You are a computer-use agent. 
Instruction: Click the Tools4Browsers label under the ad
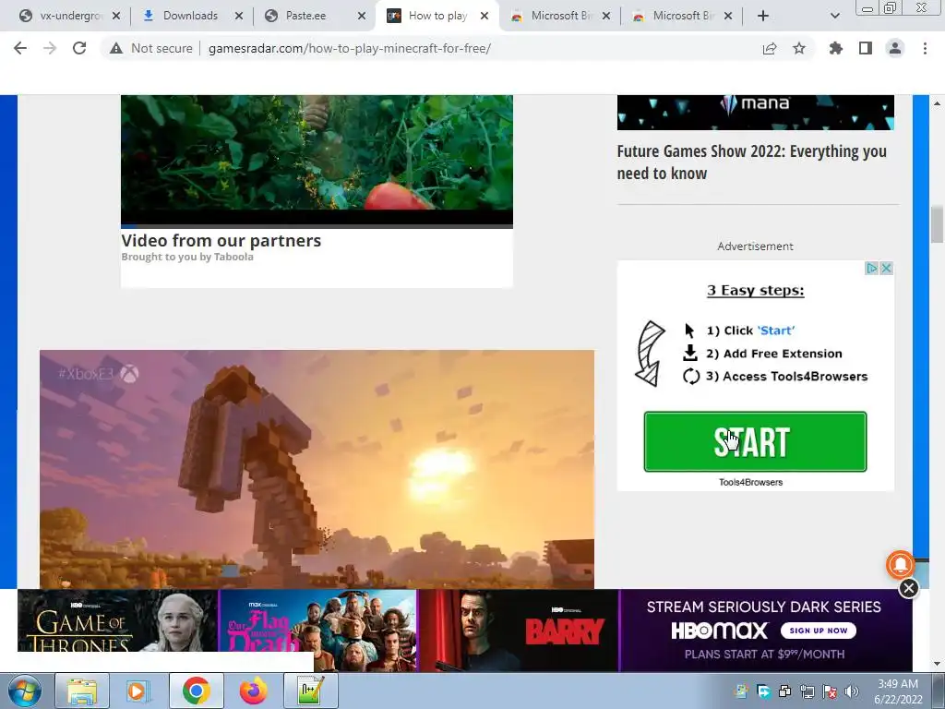pos(750,482)
